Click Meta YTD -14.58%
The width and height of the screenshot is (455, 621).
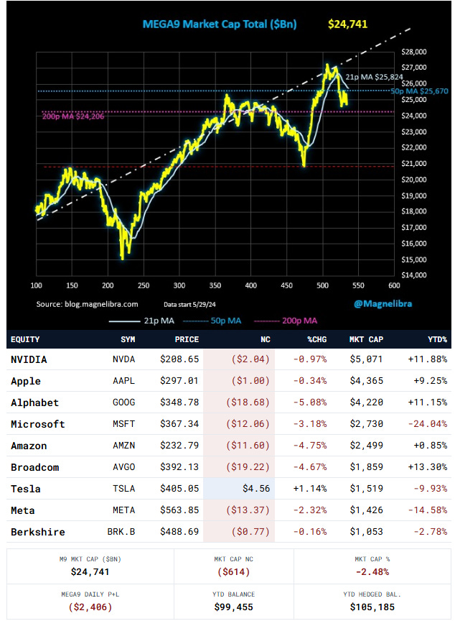[428, 510]
